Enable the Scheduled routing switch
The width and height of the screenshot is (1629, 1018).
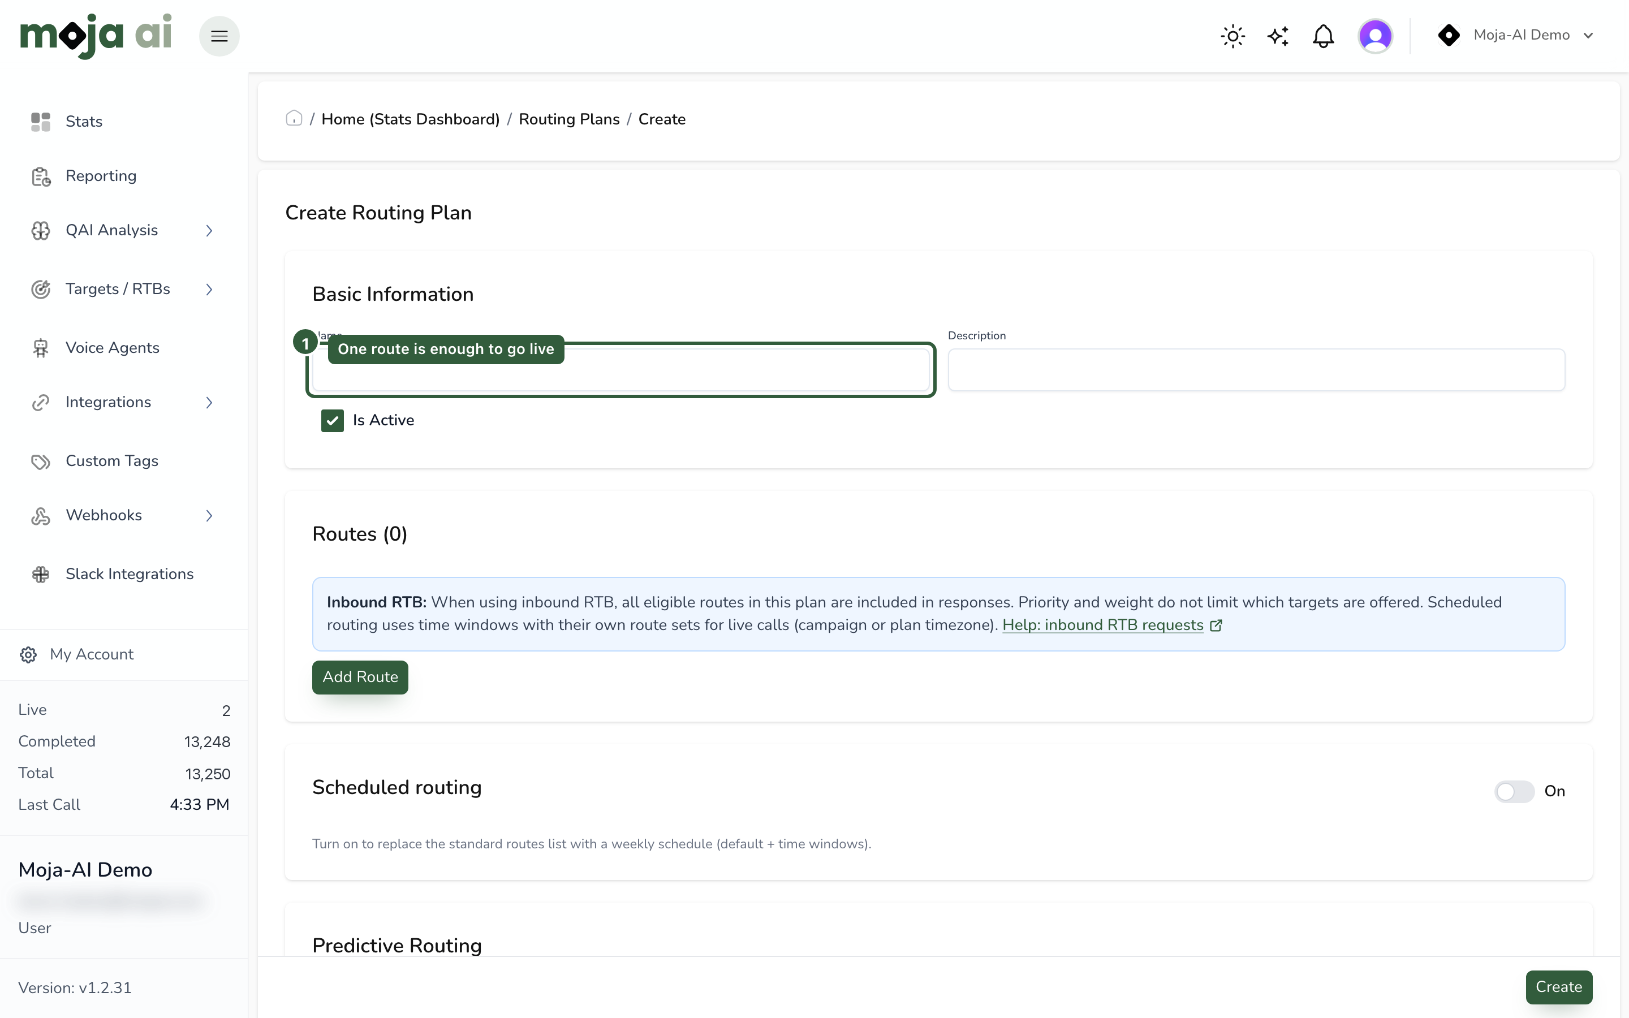point(1514,791)
